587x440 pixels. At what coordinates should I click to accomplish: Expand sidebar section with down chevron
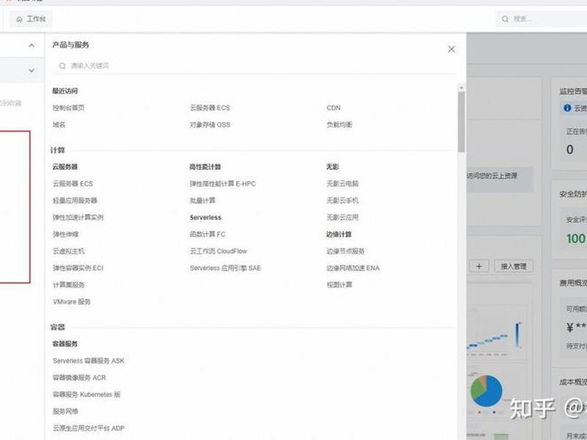coord(32,70)
